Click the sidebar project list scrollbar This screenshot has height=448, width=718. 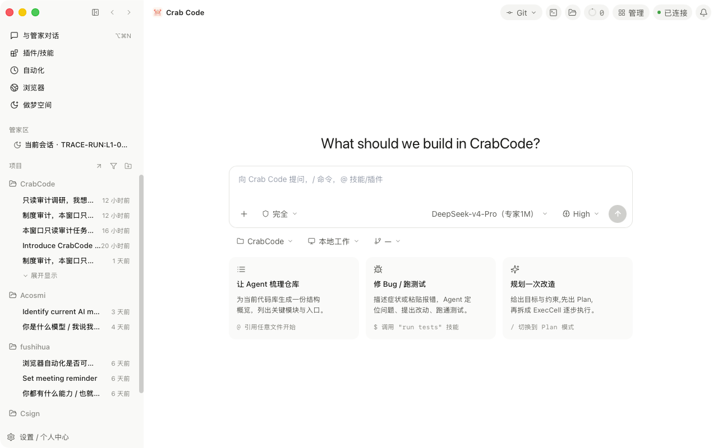click(x=141, y=284)
